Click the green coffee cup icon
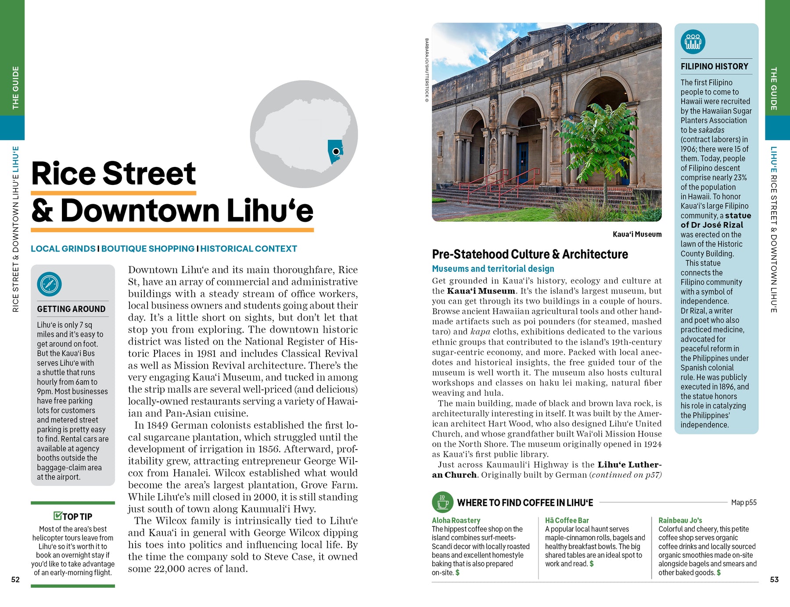Viewport: 790px width, 607px height. pos(442,502)
